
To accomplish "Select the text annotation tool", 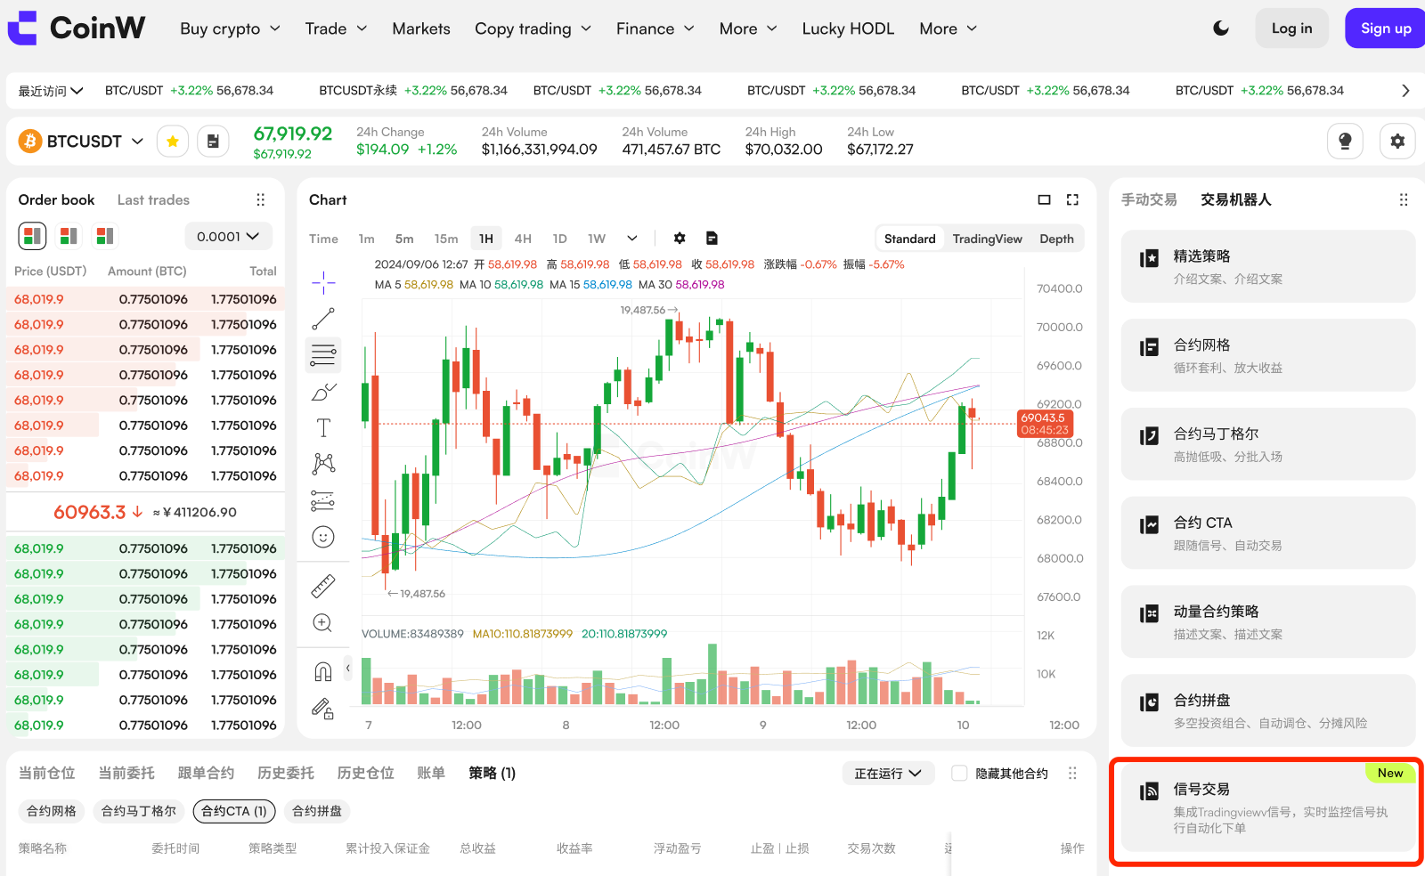I will coord(323,428).
